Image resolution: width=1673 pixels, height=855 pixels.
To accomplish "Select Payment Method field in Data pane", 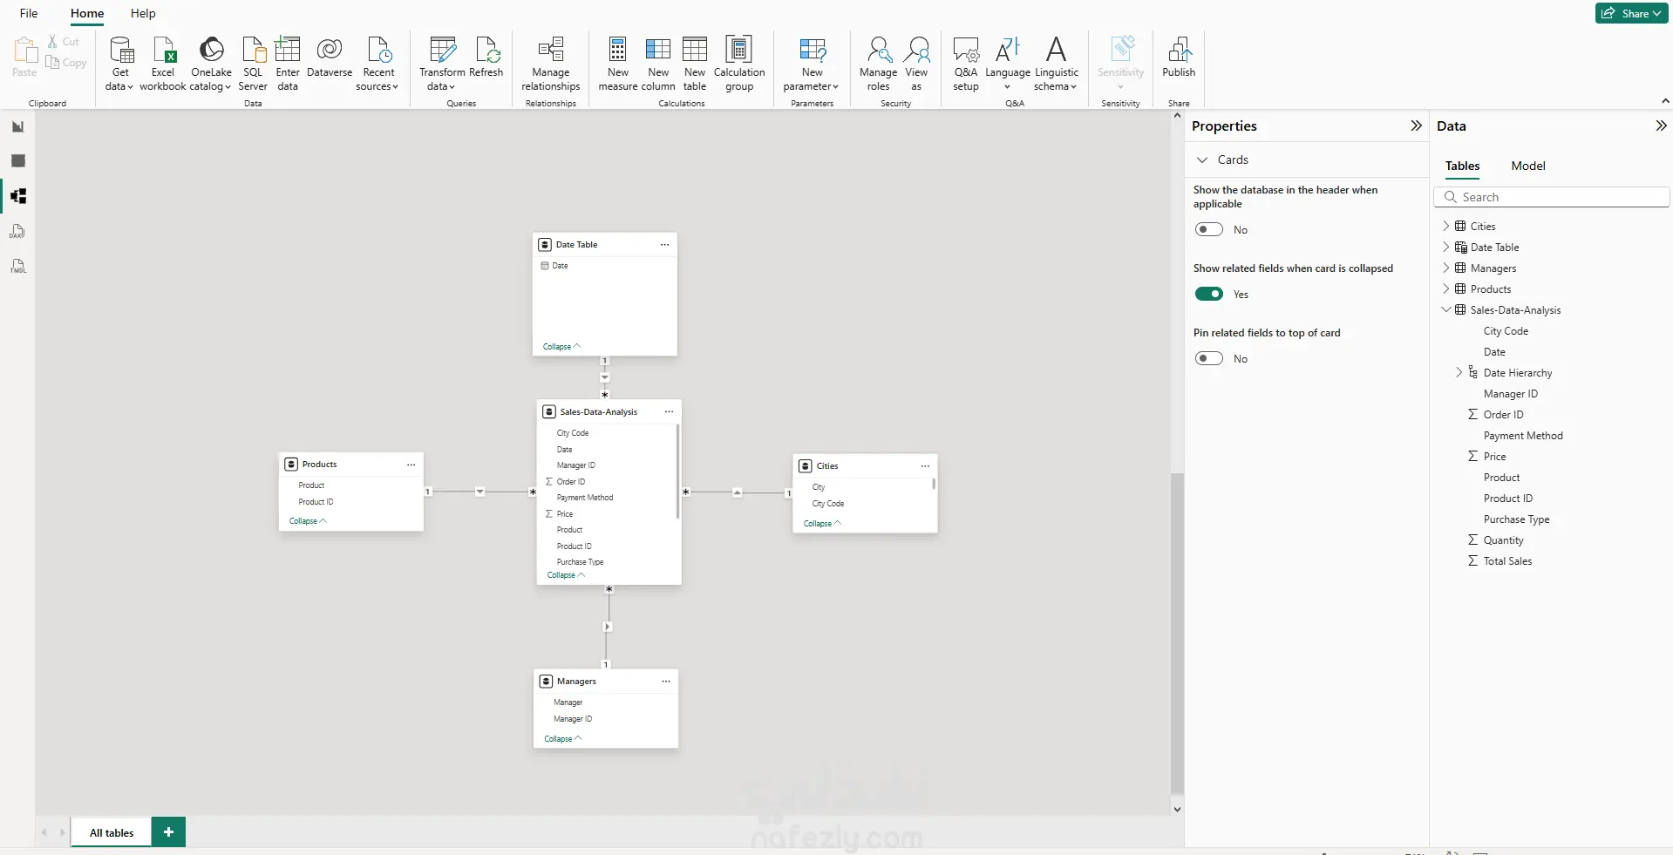I will [1523, 435].
